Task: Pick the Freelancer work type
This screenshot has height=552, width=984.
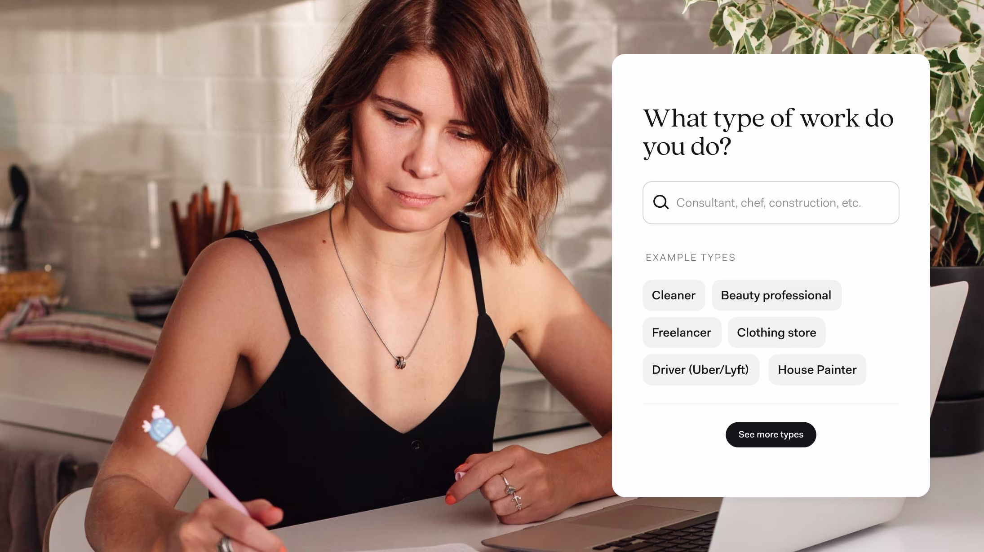Action: (682, 333)
